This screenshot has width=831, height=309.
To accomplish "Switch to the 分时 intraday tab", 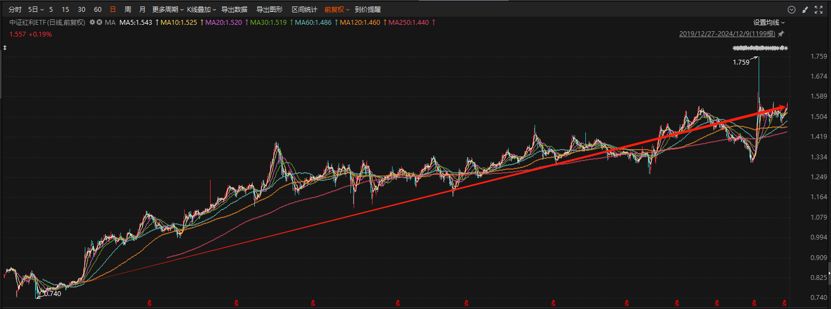I will click(15, 10).
